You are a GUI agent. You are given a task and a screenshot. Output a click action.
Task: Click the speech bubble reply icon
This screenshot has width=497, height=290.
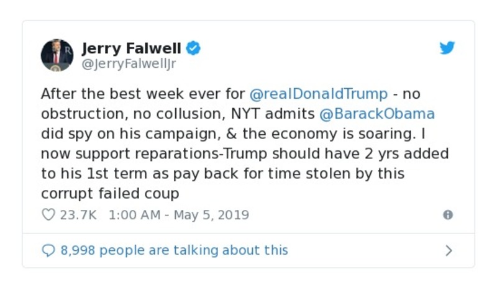click(48, 250)
